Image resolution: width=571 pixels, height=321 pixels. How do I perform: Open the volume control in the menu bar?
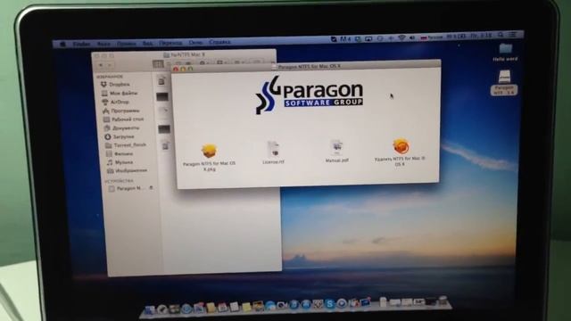pos(412,37)
